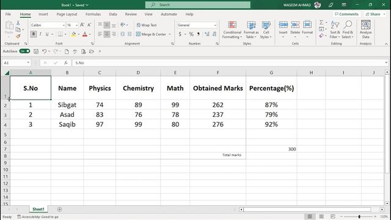
Task: Click the Fill Color paint bucket swatch
Action: (x=73, y=34)
